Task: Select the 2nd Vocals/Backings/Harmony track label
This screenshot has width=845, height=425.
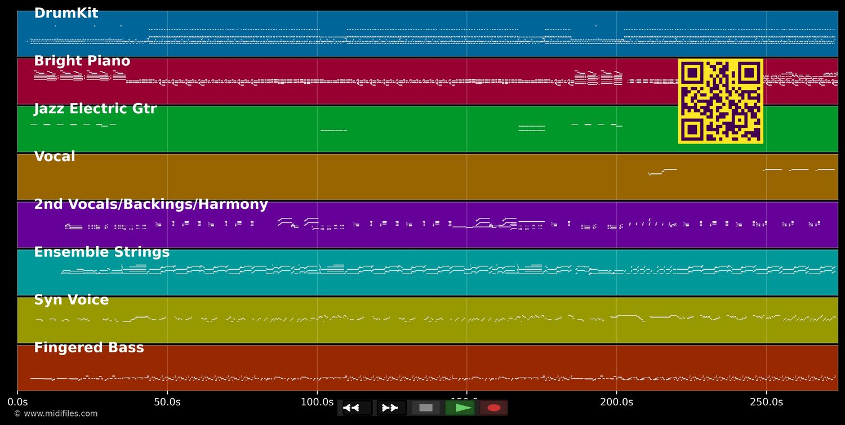Action: (151, 205)
